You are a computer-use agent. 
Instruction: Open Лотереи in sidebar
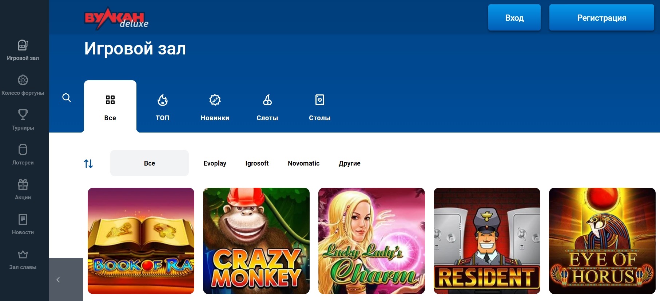click(23, 155)
